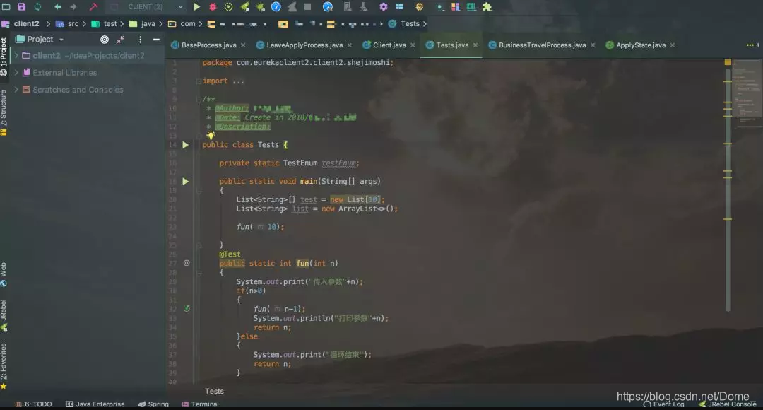
Task: Click Tests class in the breadcrumb bar
Action: point(410,24)
